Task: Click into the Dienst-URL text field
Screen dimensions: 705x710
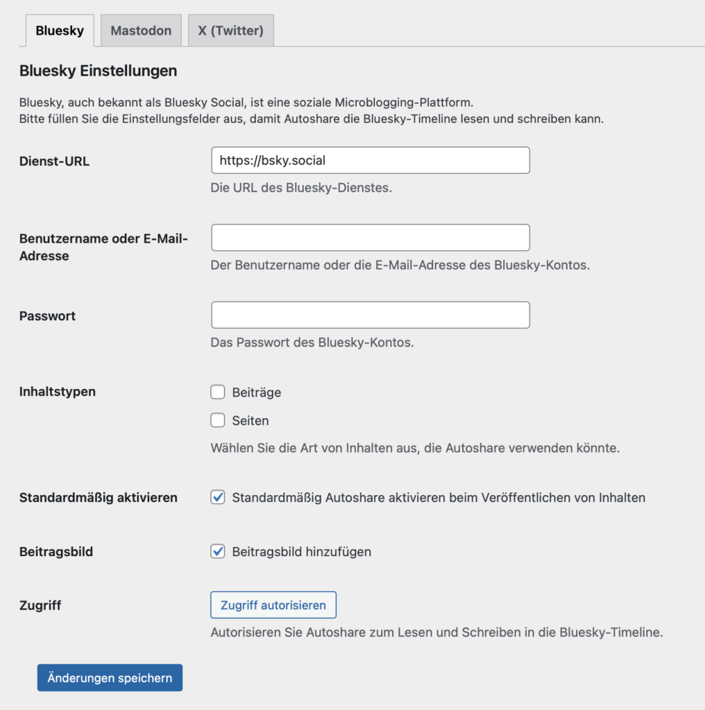Action: [370, 160]
